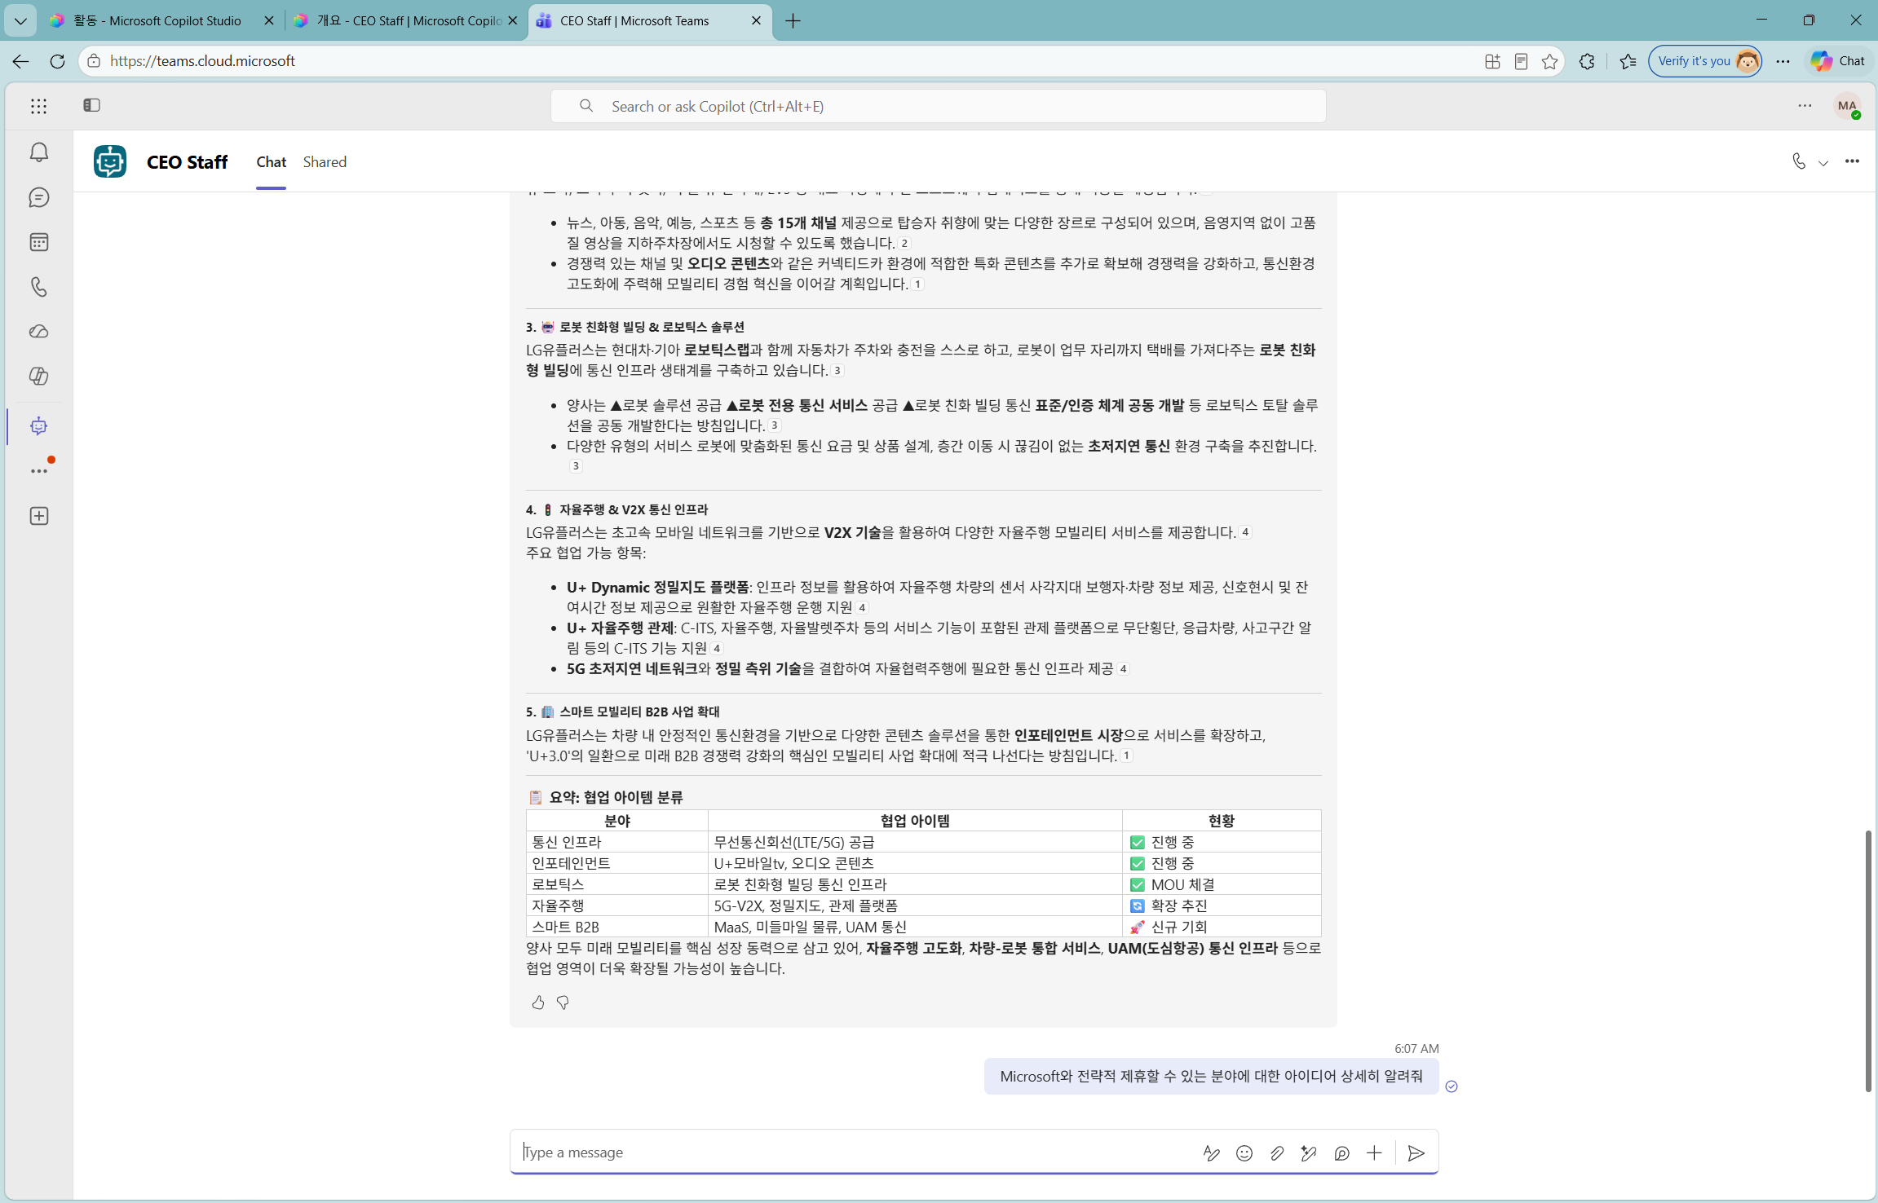The height and width of the screenshot is (1203, 1878).
Task: Open message formatting options
Action: coord(1211,1153)
